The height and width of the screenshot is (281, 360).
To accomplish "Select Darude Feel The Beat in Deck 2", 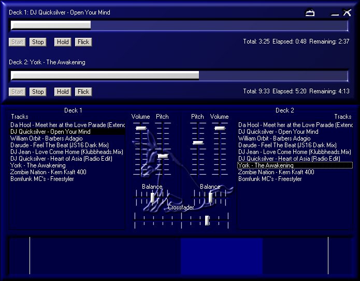I will pyautogui.click(x=295, y=145).
